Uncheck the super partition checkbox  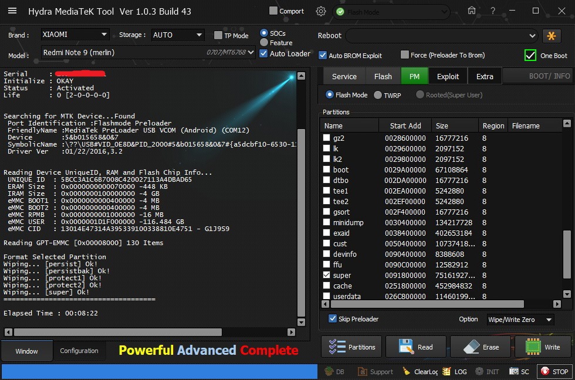coord(327,275)
